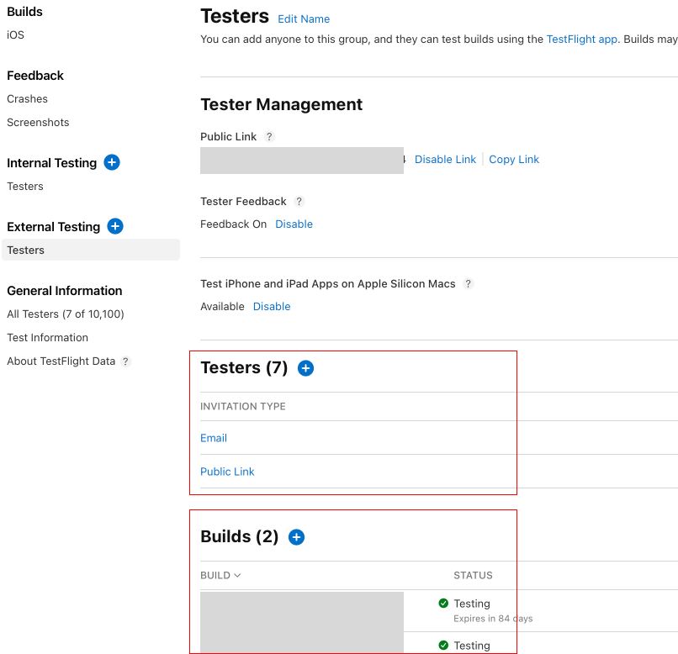
Task: Open help for Apple Silicon Macs option
Action: click(469, 284)
